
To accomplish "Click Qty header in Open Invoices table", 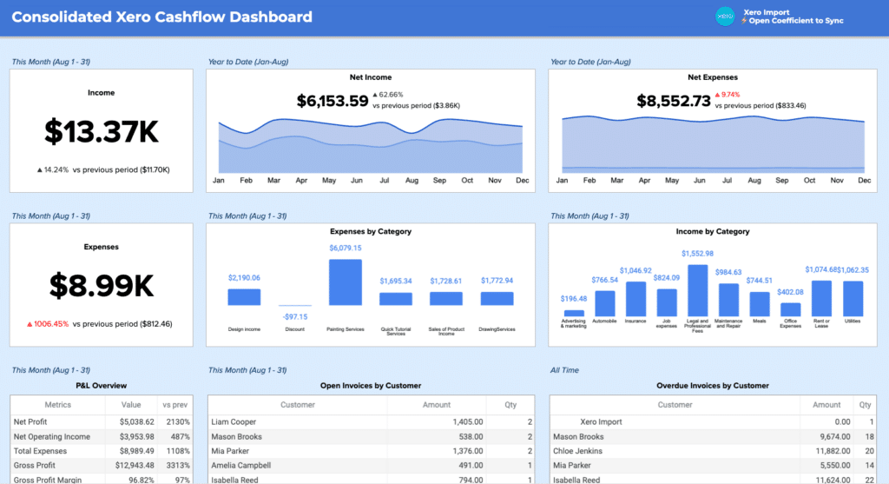I will point(510,405).
